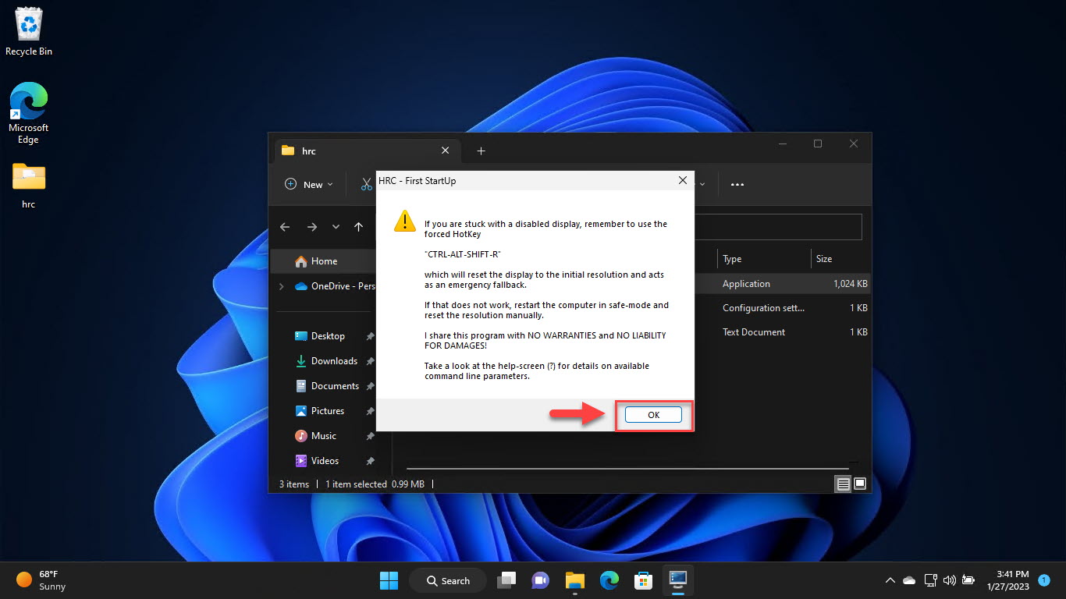Expand hidden icons in the system tray
1066x599 pixels.
890,580
